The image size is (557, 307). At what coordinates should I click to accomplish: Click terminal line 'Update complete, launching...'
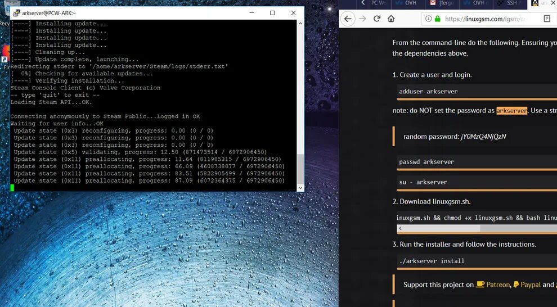click(x=75, y=59)
